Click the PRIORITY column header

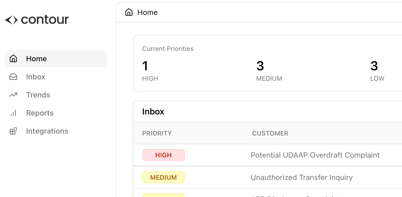(x=157, y=133)
